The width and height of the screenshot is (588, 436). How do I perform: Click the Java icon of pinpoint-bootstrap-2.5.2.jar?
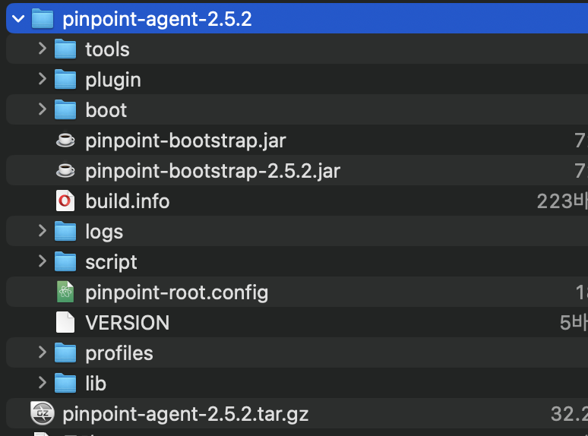[65, 171]
